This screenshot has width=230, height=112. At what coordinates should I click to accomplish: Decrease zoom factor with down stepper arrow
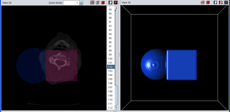point(81,4)
